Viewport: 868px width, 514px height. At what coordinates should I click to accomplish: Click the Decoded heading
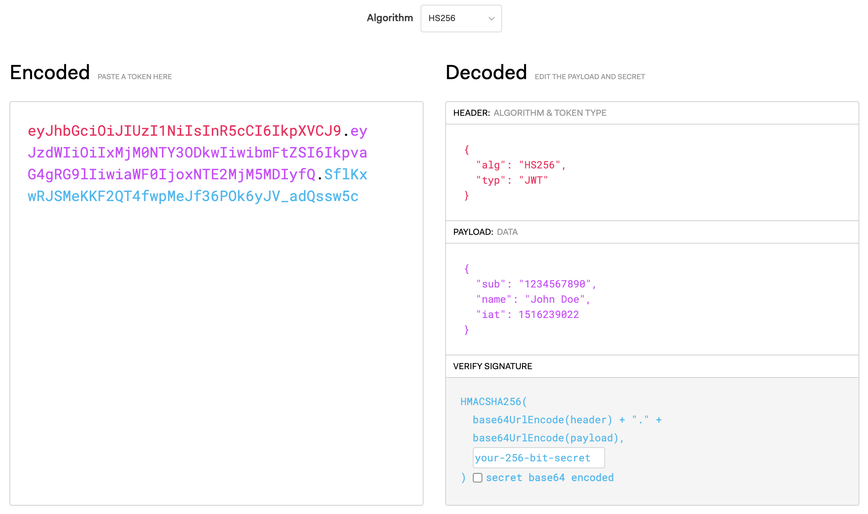486,72
